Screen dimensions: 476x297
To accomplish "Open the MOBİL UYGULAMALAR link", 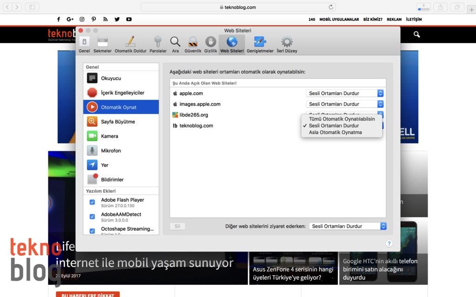I will coord(339,19).
